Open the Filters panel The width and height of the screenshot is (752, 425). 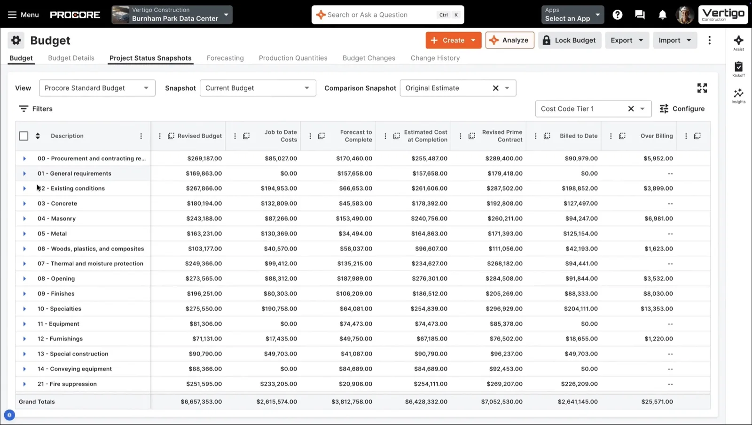[x=36, y=109]
